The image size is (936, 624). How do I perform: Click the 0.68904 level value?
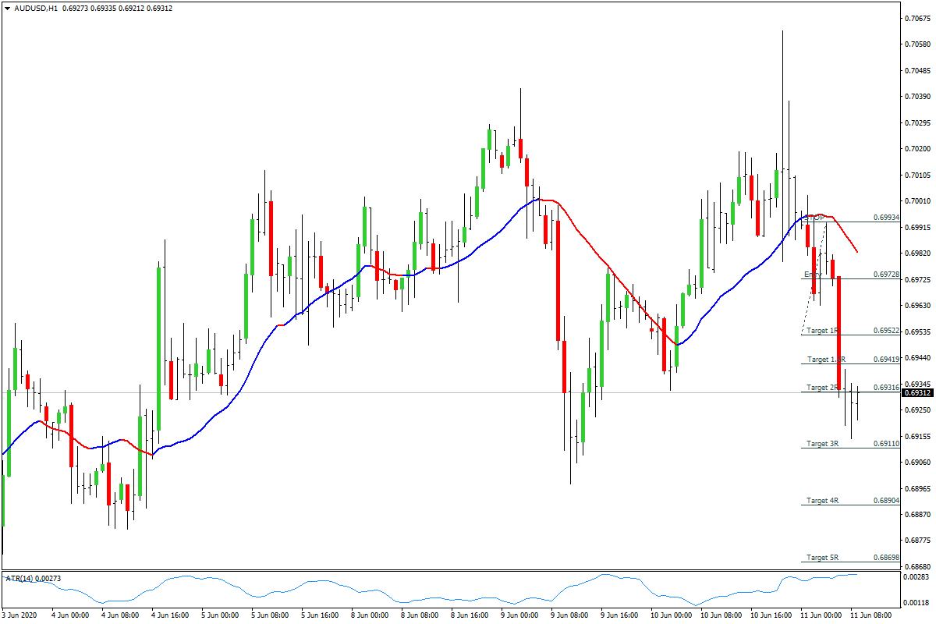point(887,500)
